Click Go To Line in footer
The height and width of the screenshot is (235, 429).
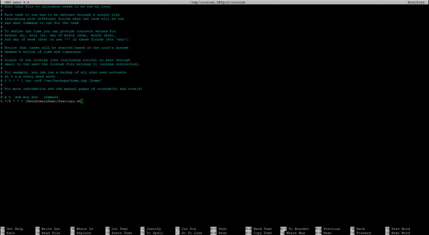191,233
